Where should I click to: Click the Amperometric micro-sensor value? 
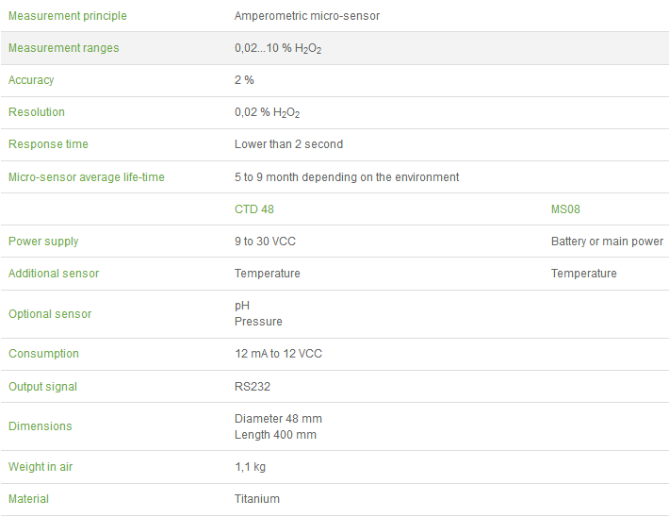[x=307, y=16]
